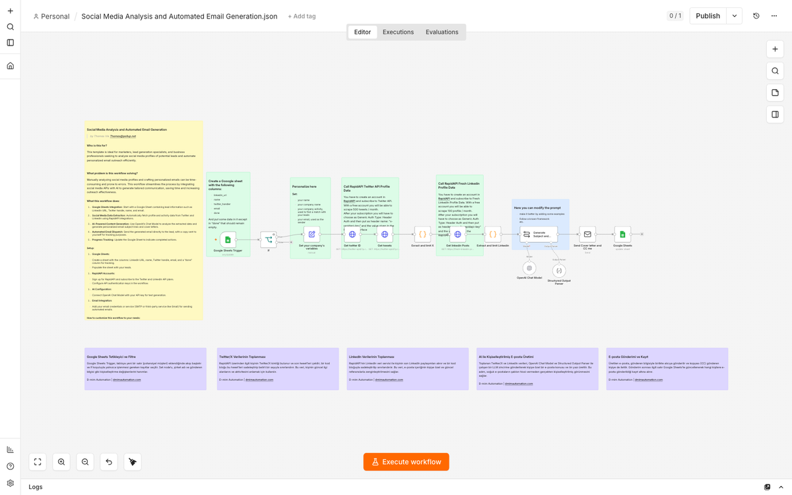The height and width of the screenshot is (495, 792).
Task: Pop out the Logs panel icon
Action: 767,487
